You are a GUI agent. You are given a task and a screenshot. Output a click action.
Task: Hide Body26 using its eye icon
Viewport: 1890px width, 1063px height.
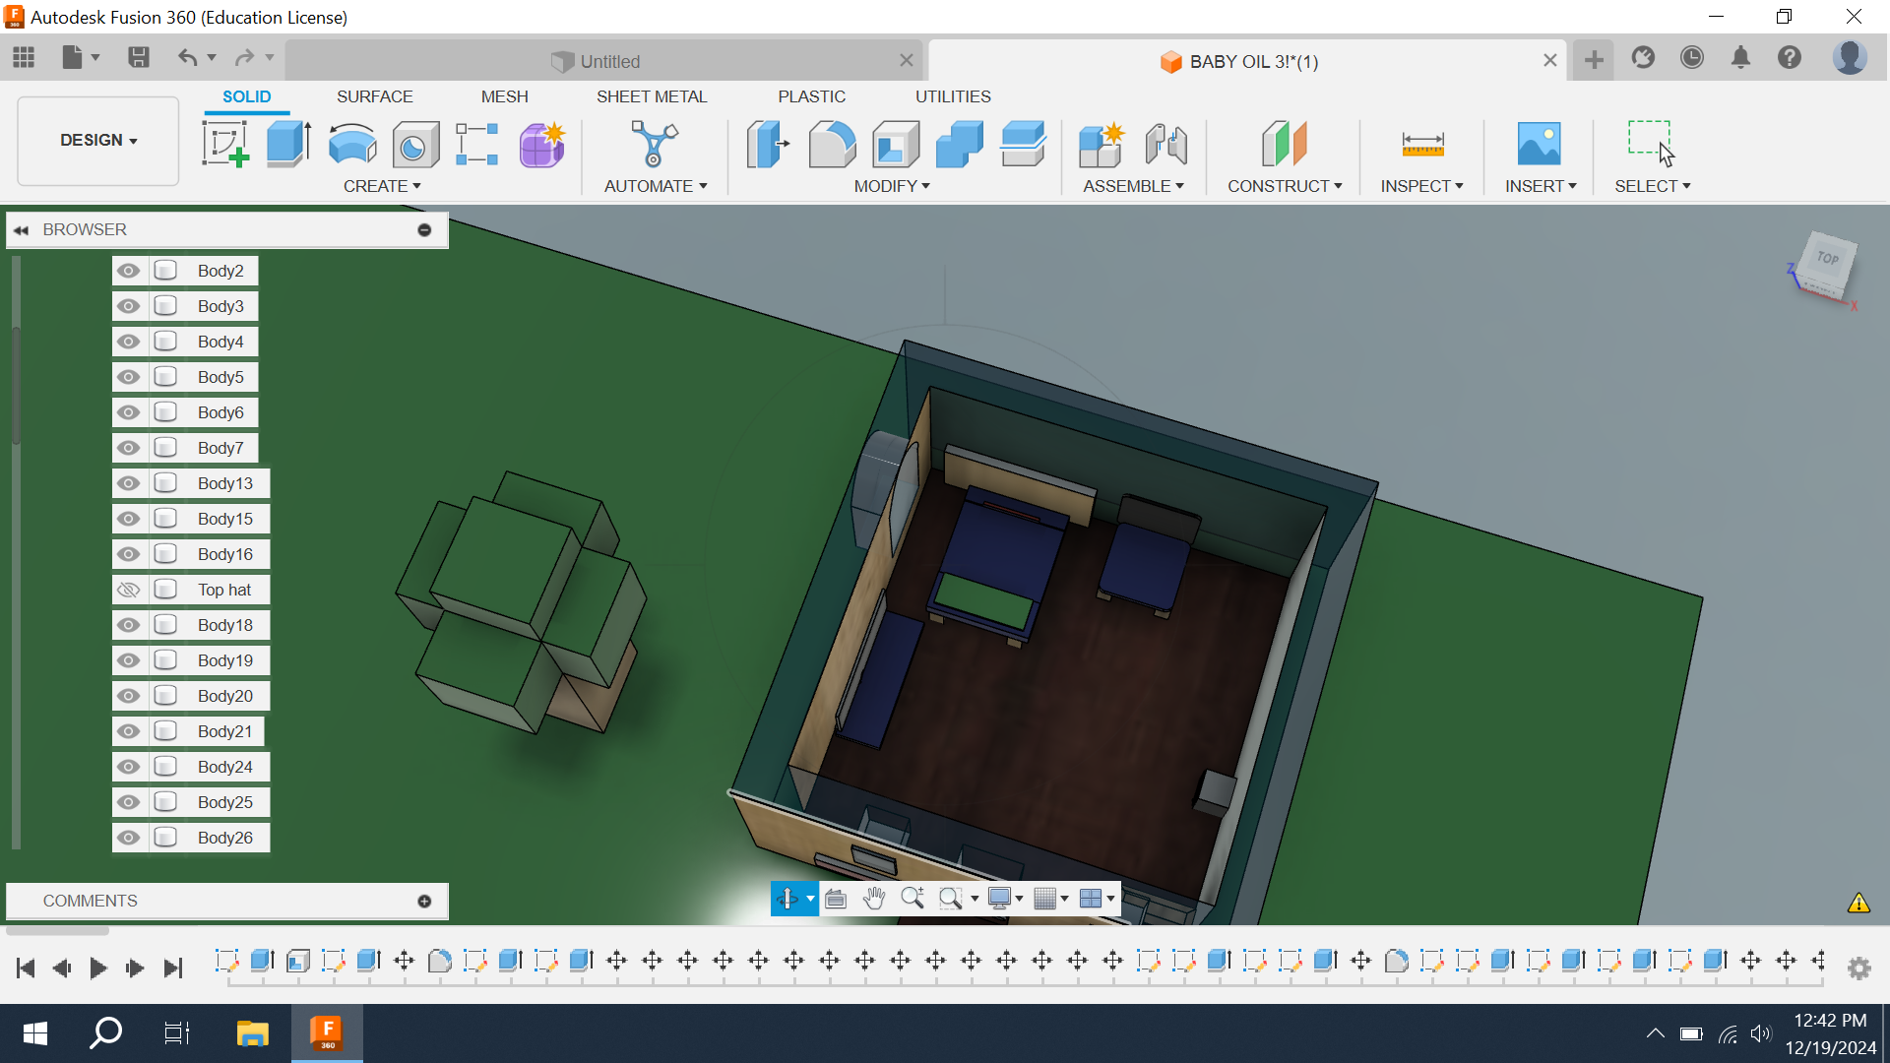(128, 838)
